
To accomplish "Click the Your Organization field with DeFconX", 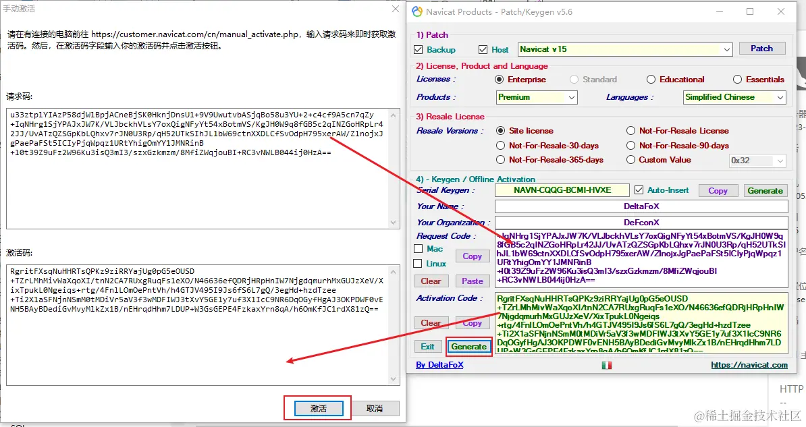I will pos(641,223).
